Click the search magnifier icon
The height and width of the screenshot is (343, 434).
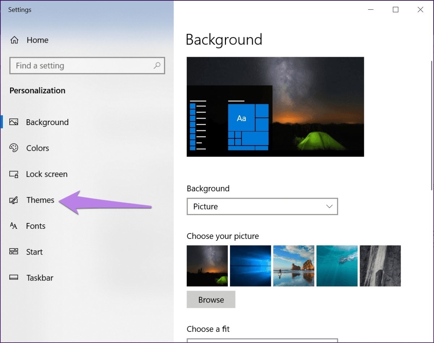coord(157,65)
